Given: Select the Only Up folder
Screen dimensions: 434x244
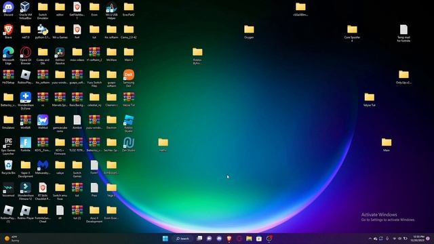Looking at the screenshot, I should click(403, 77).
